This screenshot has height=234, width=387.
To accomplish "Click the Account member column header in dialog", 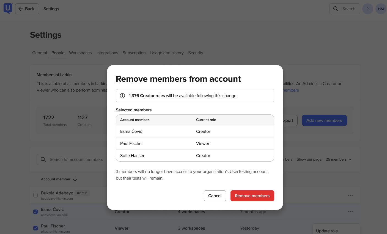I will (135, 120).
